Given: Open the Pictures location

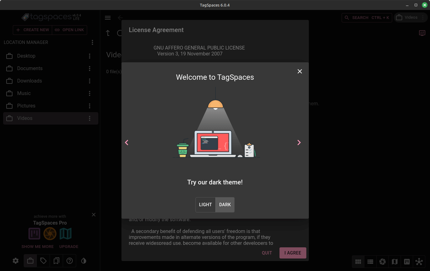Looking at the screenshot, I should pos(26,106).
